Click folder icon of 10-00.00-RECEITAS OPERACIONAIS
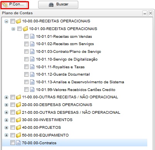155x150 pixels. click(19, 21)
